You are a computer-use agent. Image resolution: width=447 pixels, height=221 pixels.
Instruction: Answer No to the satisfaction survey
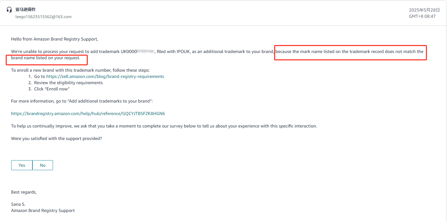click(x=43, y=165)
